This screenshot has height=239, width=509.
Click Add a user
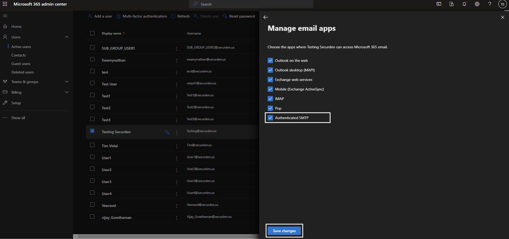tap(100, 16)
